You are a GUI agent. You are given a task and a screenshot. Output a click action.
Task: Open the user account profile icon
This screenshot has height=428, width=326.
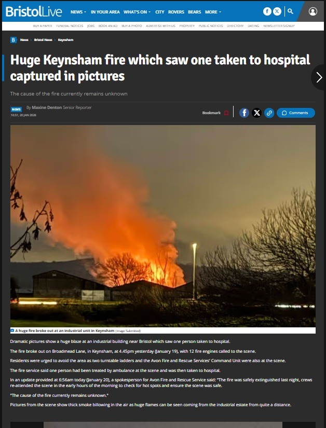(313, 11)
